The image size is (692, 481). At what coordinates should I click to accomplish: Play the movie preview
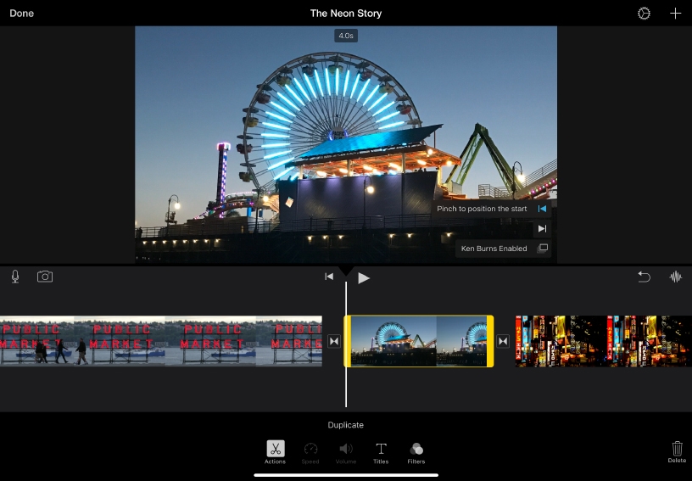tap(364, 277)
